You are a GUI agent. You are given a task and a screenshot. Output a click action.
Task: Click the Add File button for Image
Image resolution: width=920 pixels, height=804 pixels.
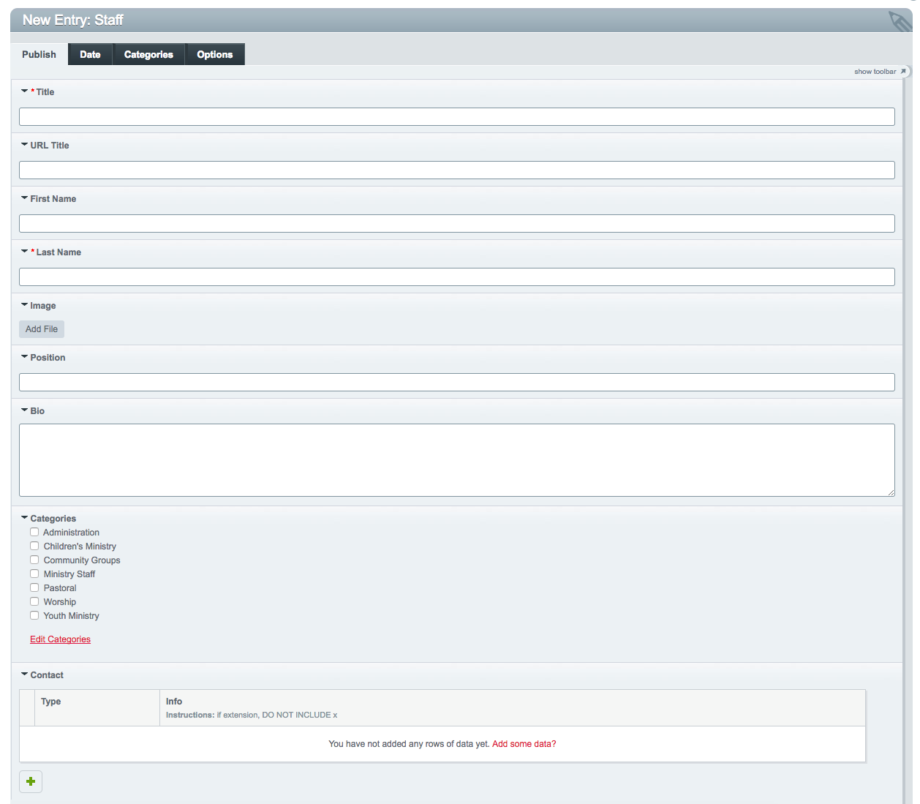pos(41,328)
